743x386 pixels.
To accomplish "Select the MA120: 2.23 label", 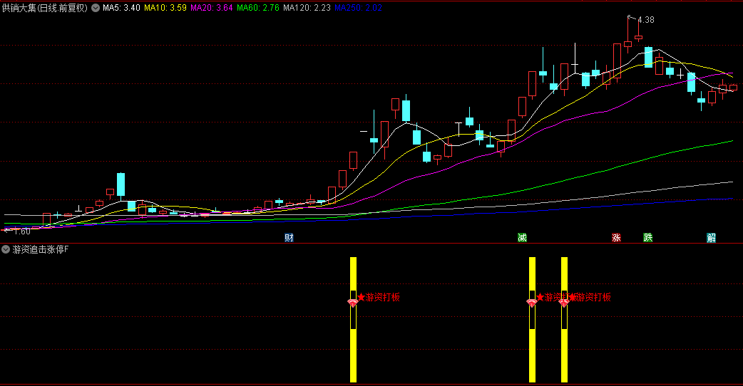I will point(307,8).
